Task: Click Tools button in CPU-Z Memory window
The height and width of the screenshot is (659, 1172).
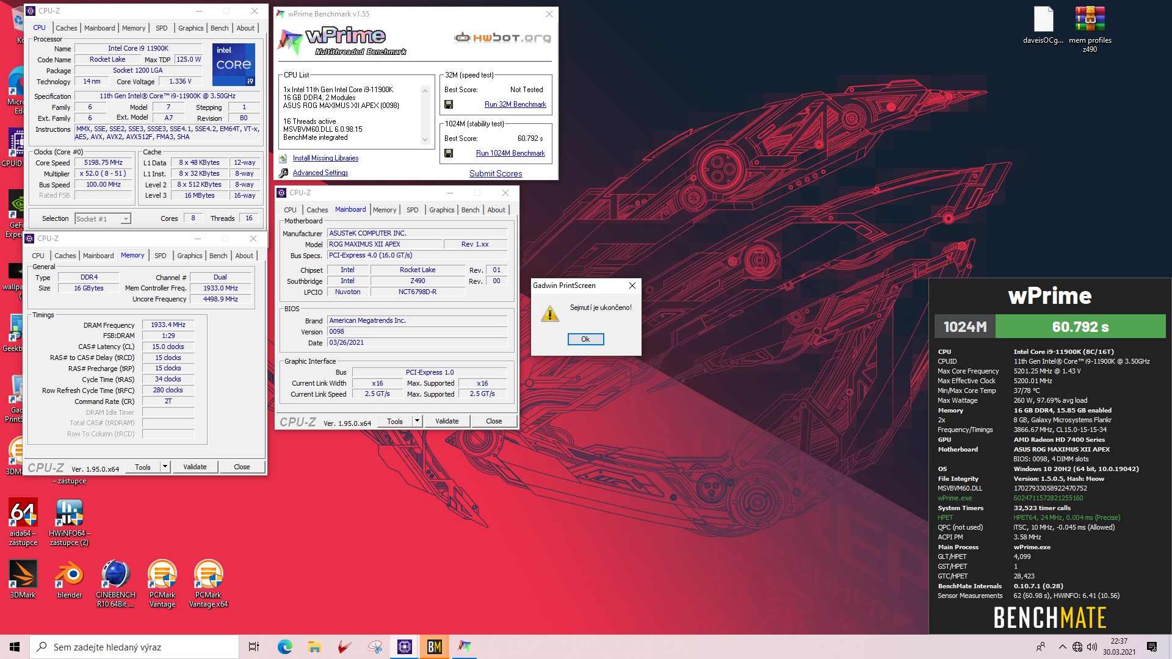Action: click(x=143, y=467)
